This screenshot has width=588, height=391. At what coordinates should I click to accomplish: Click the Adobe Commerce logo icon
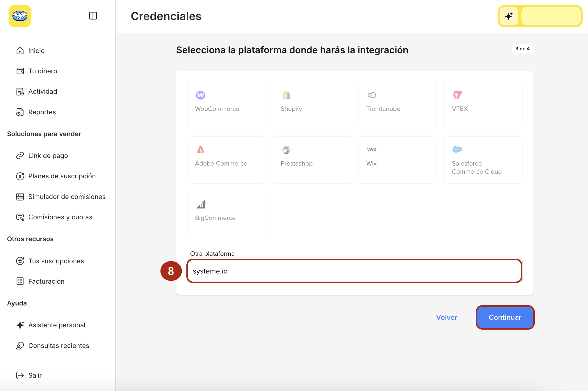pyautogui.click(x=201, y=150)
